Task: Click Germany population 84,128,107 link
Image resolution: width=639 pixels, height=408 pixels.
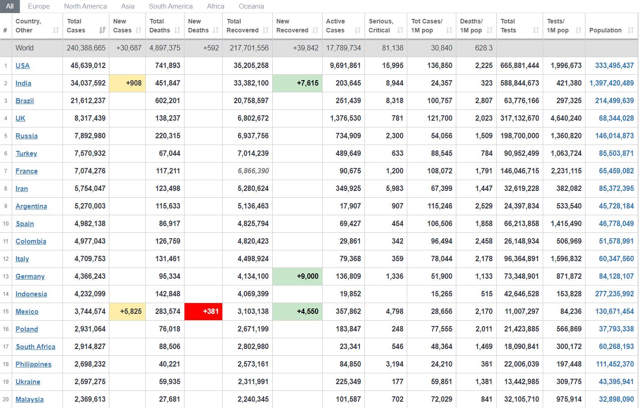Action: tap(616, 276)
